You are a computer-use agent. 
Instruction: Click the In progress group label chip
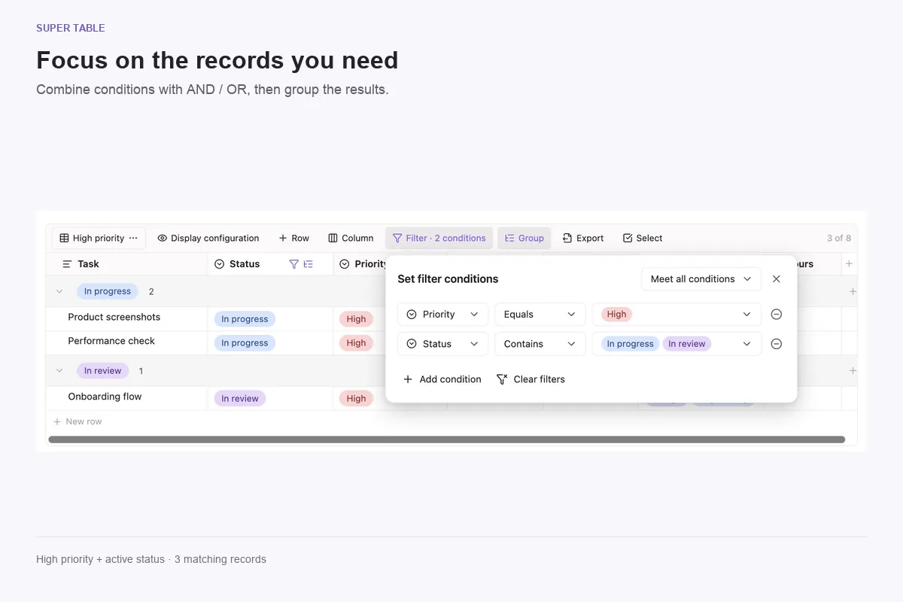[108, 291]
